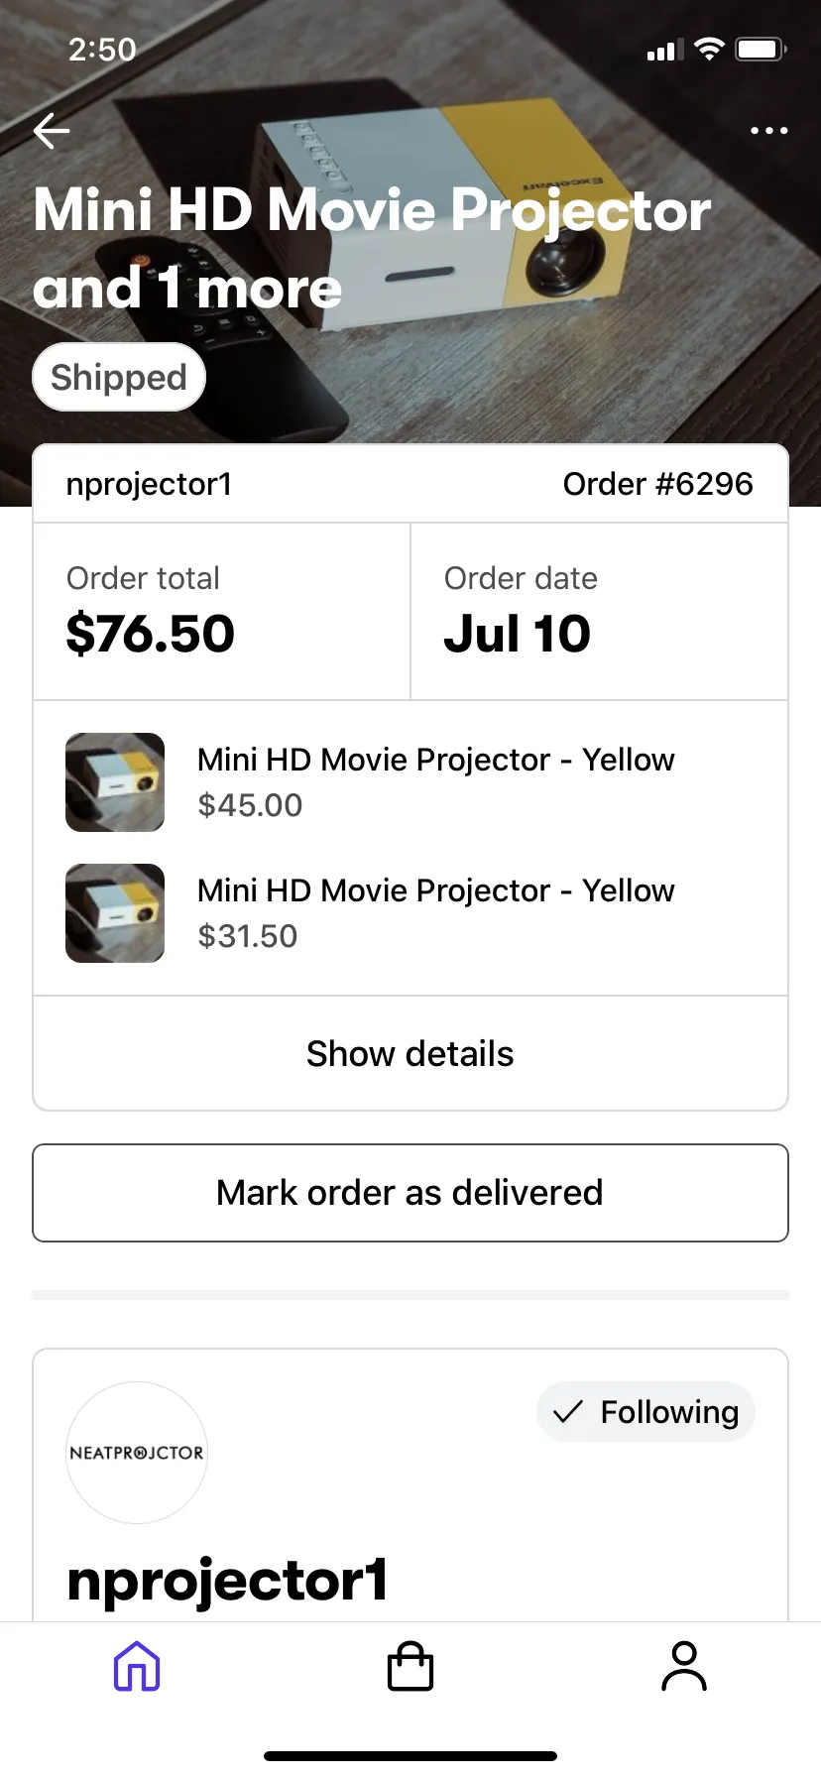Tap the battery icon in status bar
The width and height of the screenshot is (821, 1777).
[761, 49]
